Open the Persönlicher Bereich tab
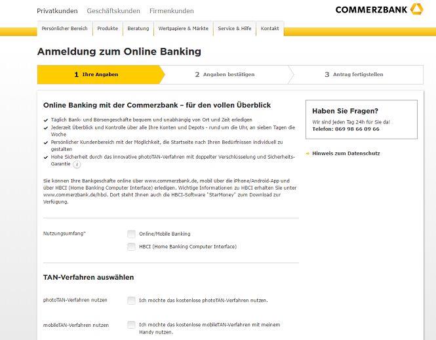Screen dimensions: 436x340 (64, 28)
